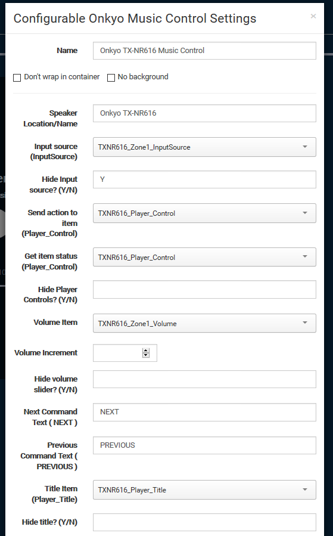333x536 pixels.
Task: Focus the Speaker Location/Name field
Action: pyautogui.click(x=204, y=113)
